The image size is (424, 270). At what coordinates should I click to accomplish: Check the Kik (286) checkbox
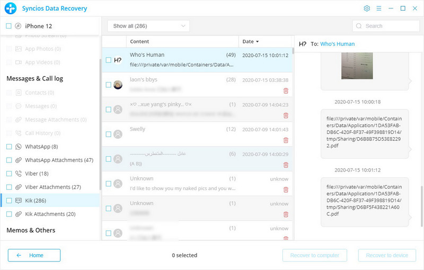[x=9, y=201]
